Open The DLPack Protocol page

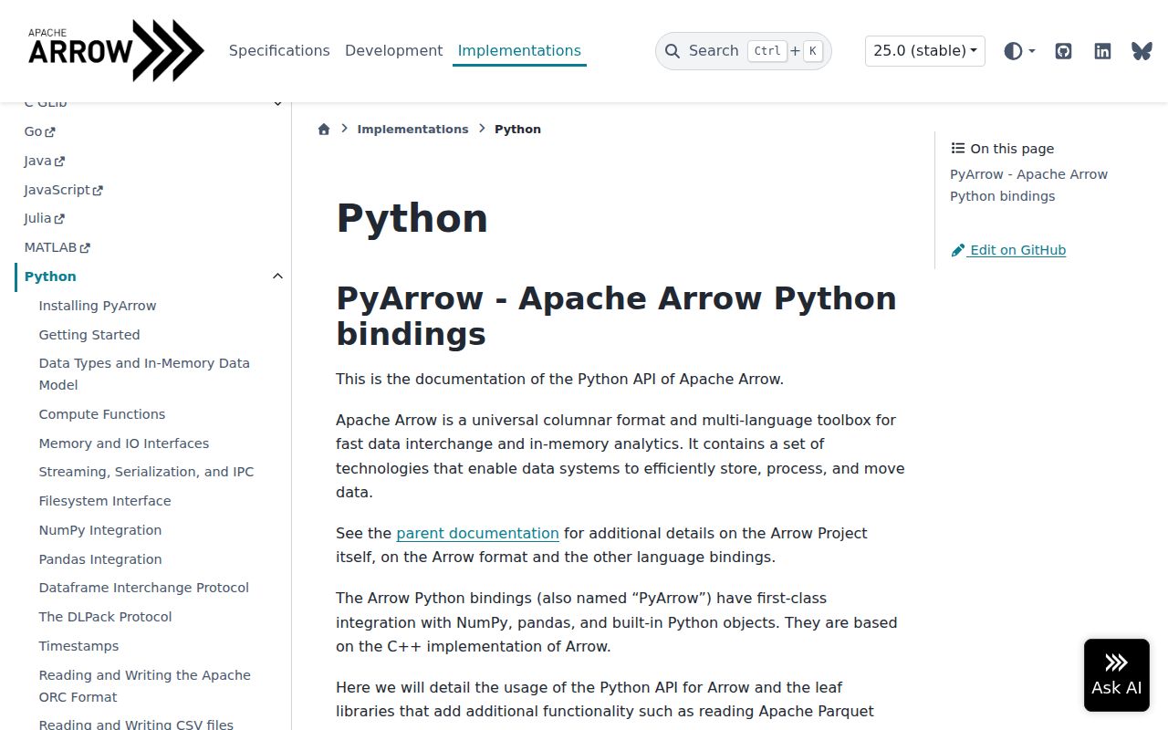(x=105, y=617)
